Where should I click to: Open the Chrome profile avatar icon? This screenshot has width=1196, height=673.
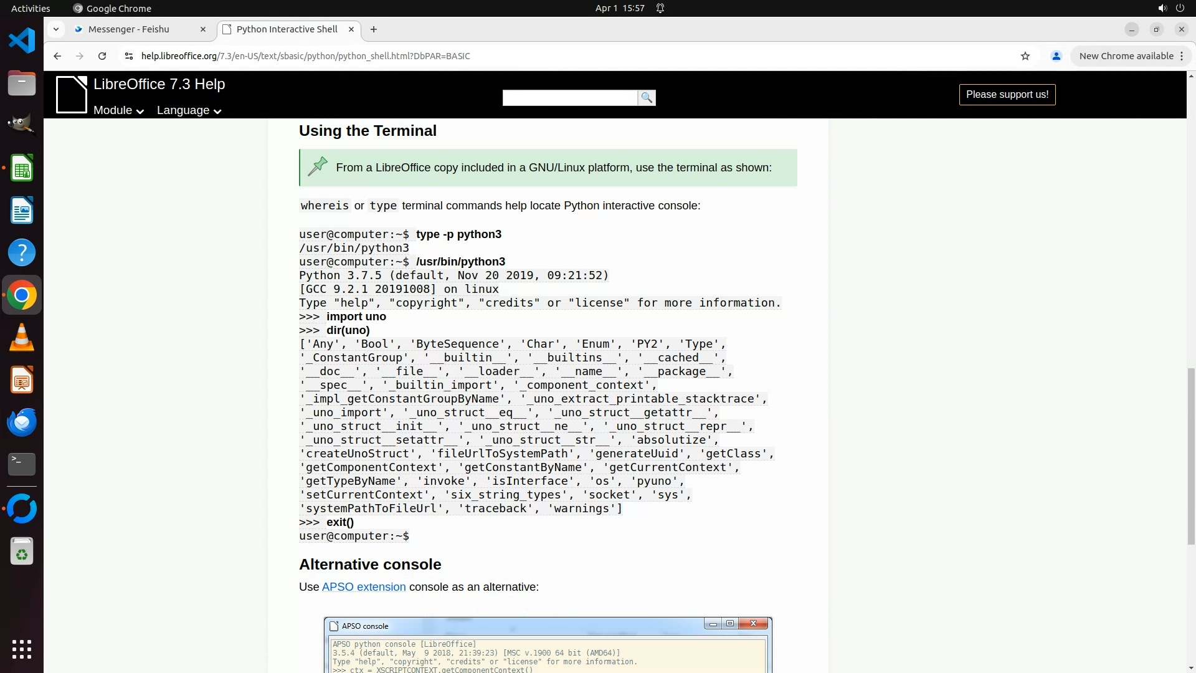coord(1056,56)
